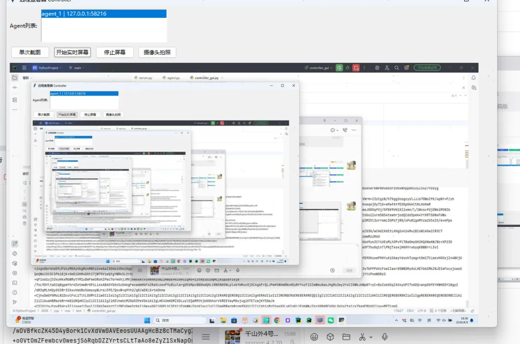Toggle Structure tool icon in outermost streamed left sidebar
The image size is (520, 344).
click(x=14, y=99)
